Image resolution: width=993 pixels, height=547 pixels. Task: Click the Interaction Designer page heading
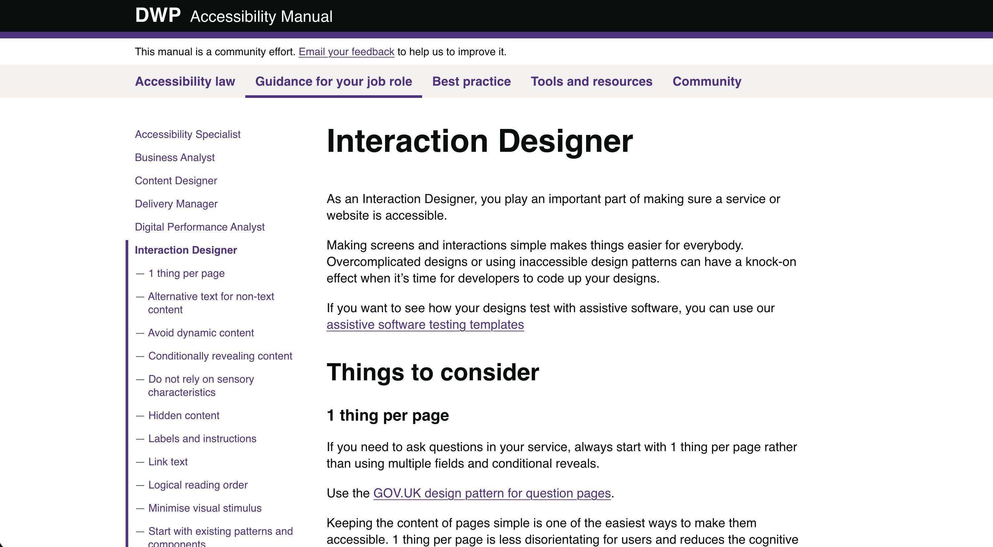480,141
